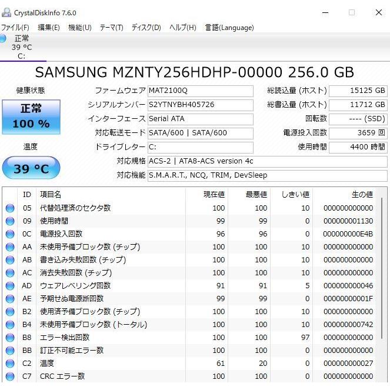Click status orb of row C2 温度
The width and height of the screenshot is (390, 390).
10,363
